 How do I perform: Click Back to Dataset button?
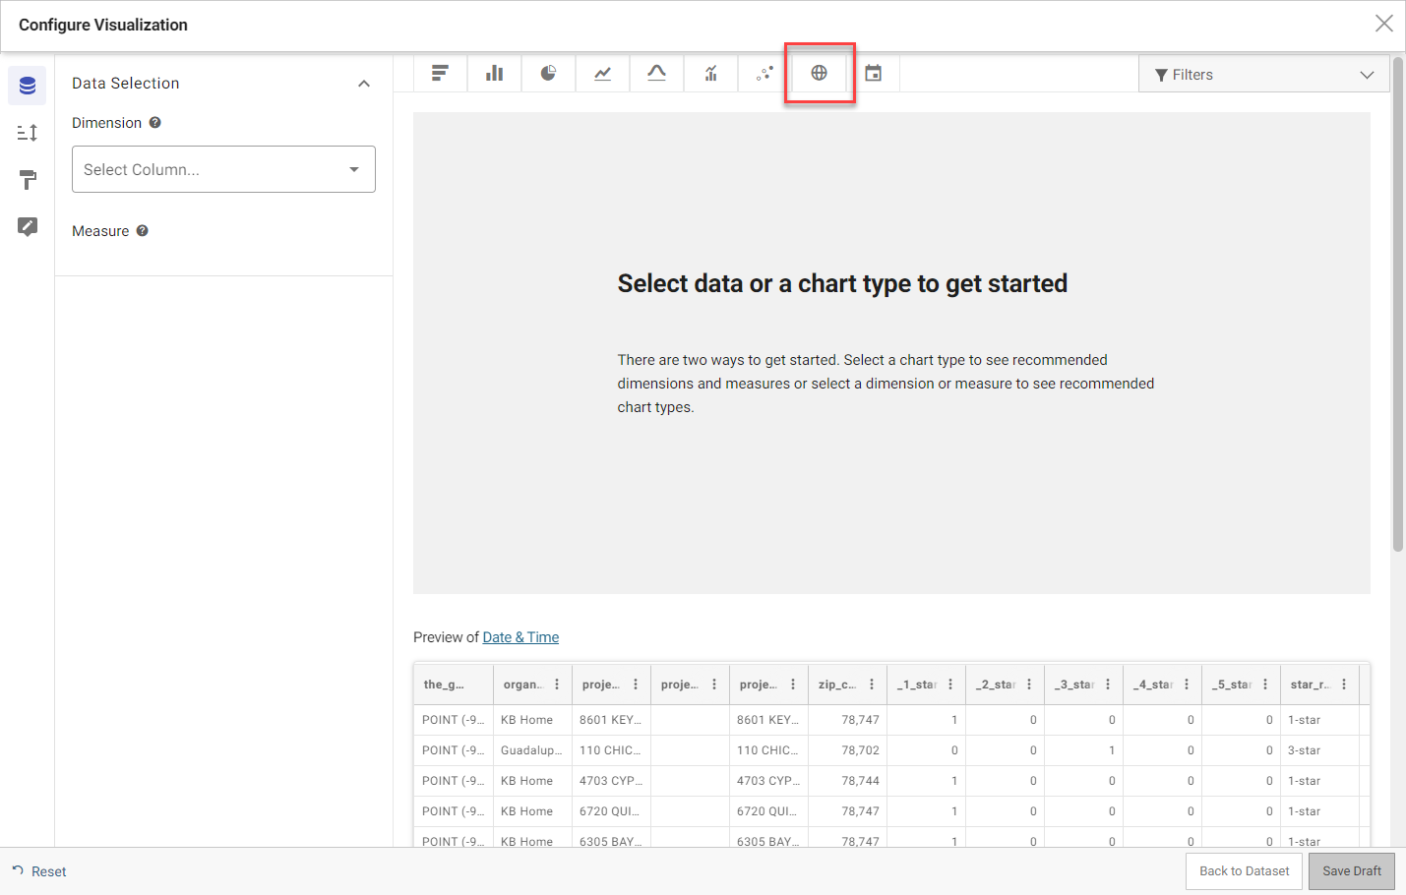click(1245, 871)
